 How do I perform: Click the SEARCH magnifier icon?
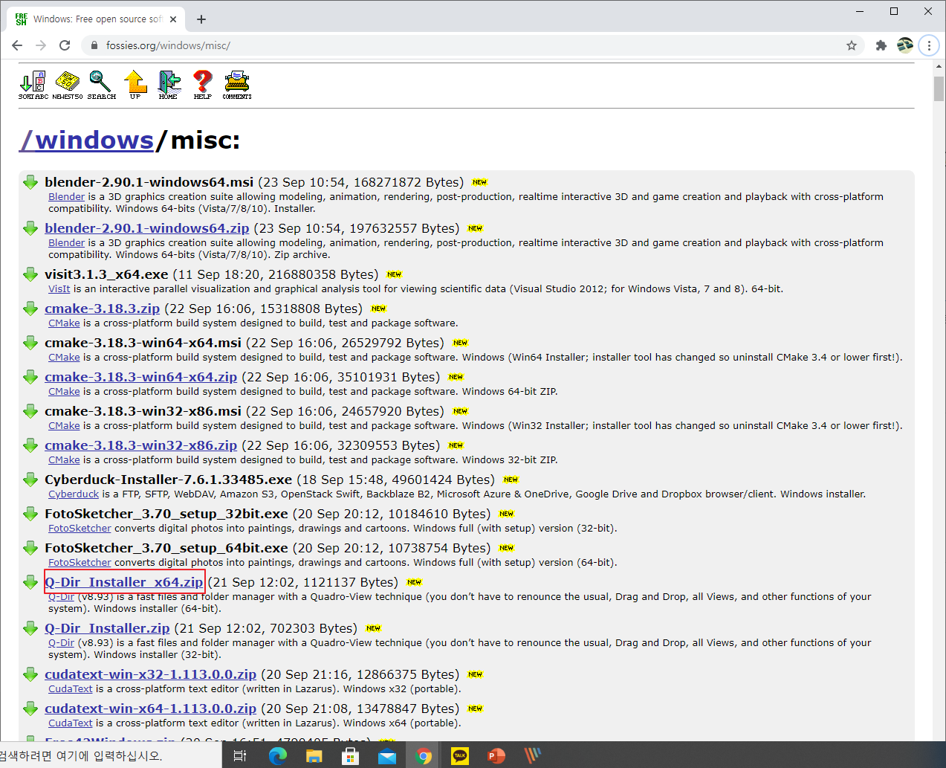tap(101, 85)
